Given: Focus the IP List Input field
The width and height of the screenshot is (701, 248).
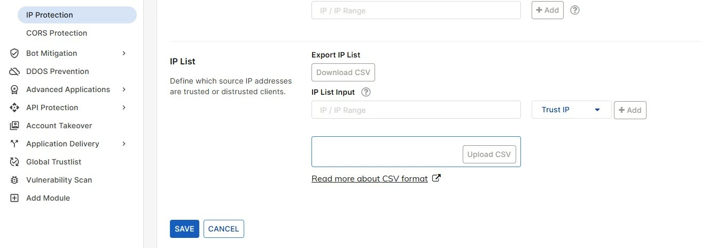Looking at the screenshot, I should [x=416, y=110].
